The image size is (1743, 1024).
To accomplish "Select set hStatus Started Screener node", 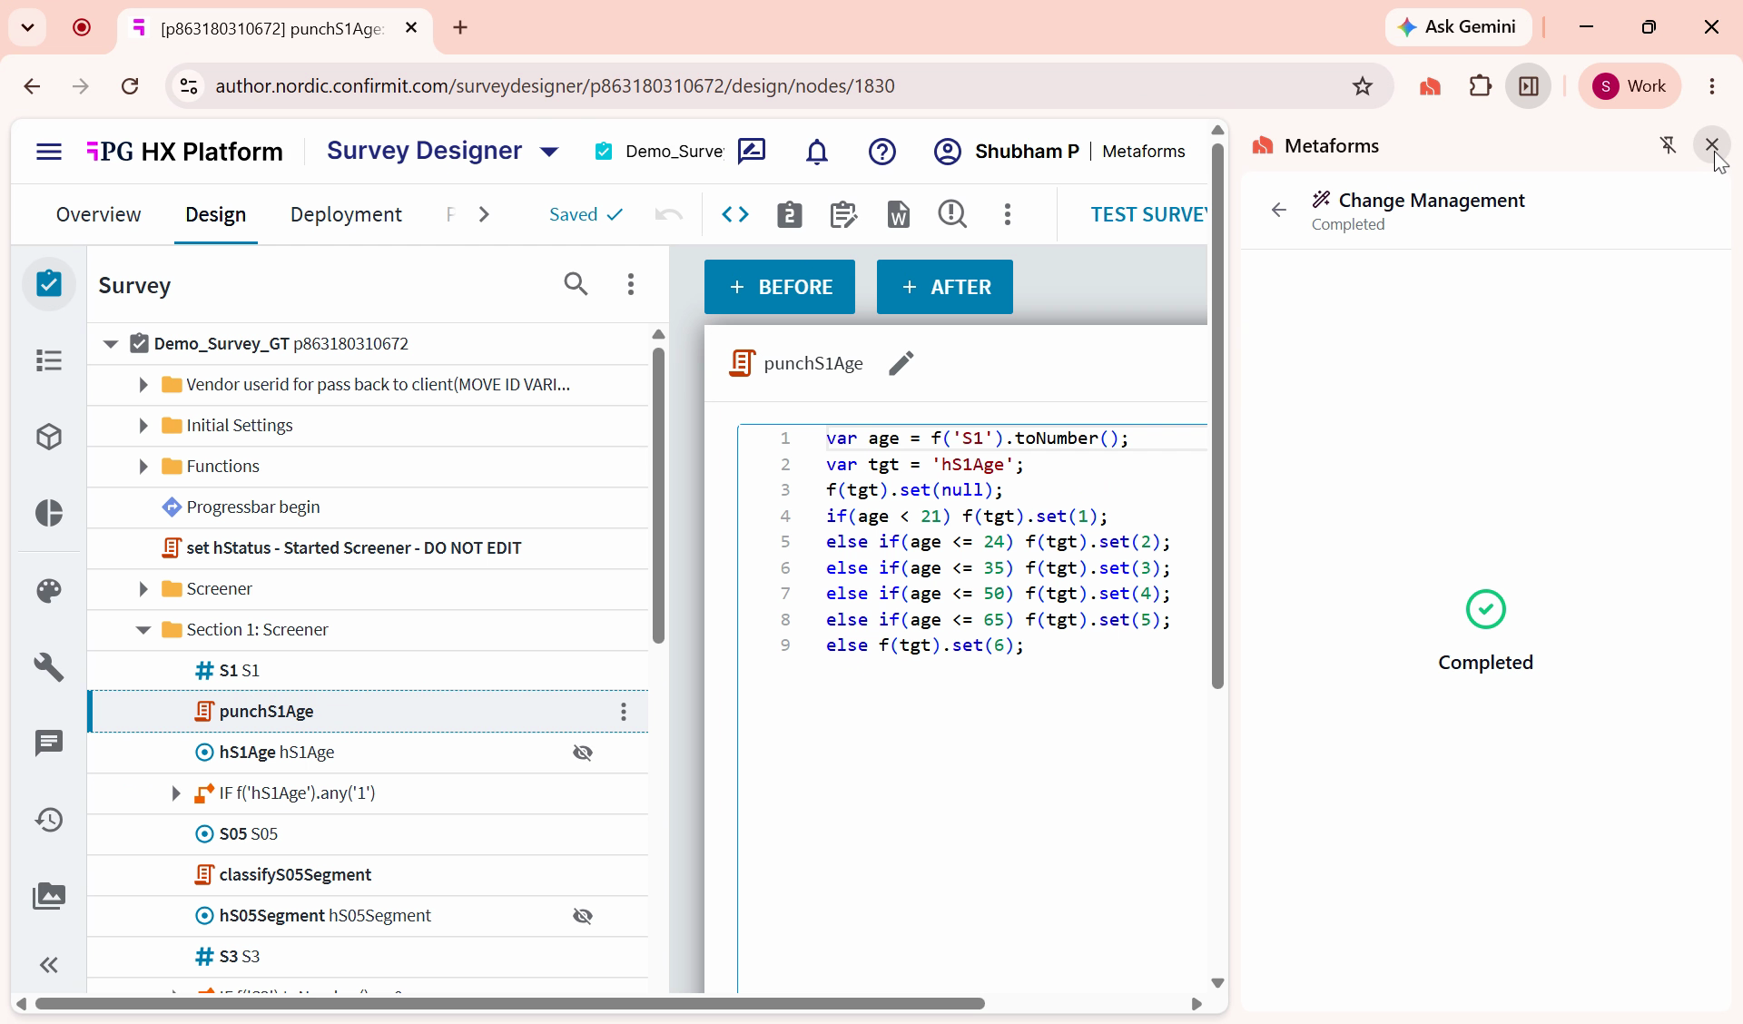I will (x=368, y=548).
